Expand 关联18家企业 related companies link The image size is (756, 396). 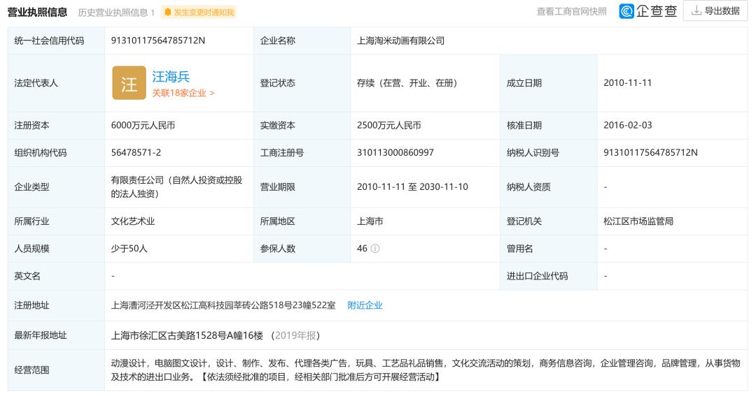(183, 93)
